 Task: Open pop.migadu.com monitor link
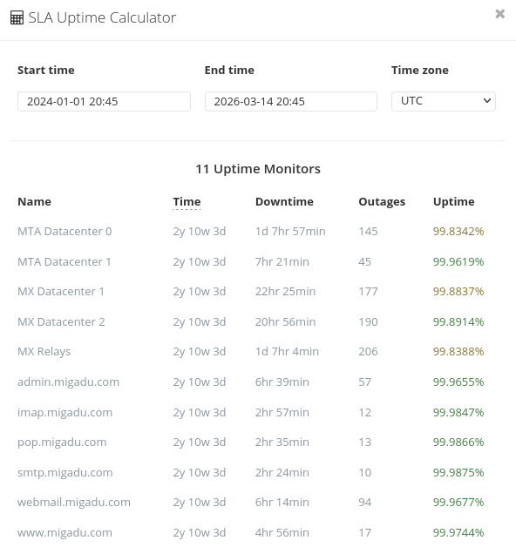[x=62, y=442]
